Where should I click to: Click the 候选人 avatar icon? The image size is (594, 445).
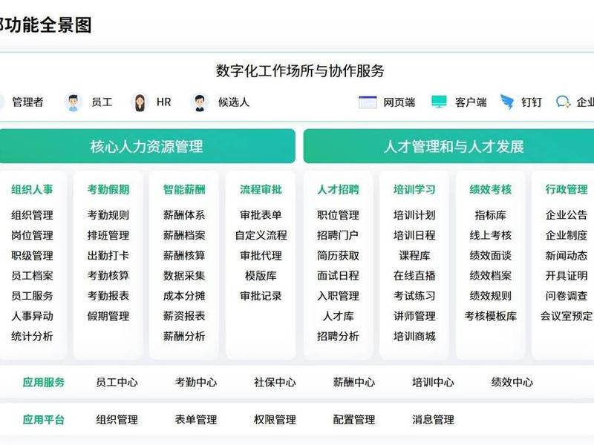(x=200, y=102)
